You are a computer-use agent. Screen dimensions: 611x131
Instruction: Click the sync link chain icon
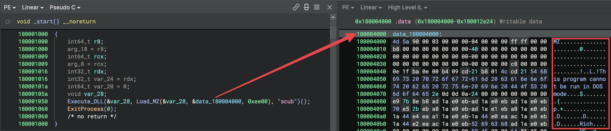296,7
